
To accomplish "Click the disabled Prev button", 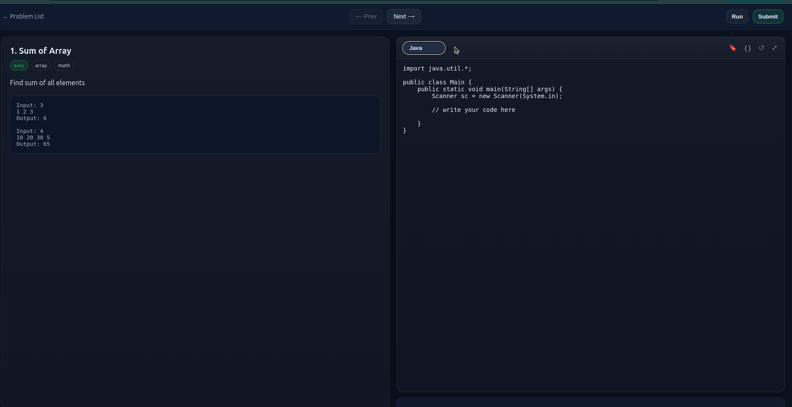I will pos(366,16).
